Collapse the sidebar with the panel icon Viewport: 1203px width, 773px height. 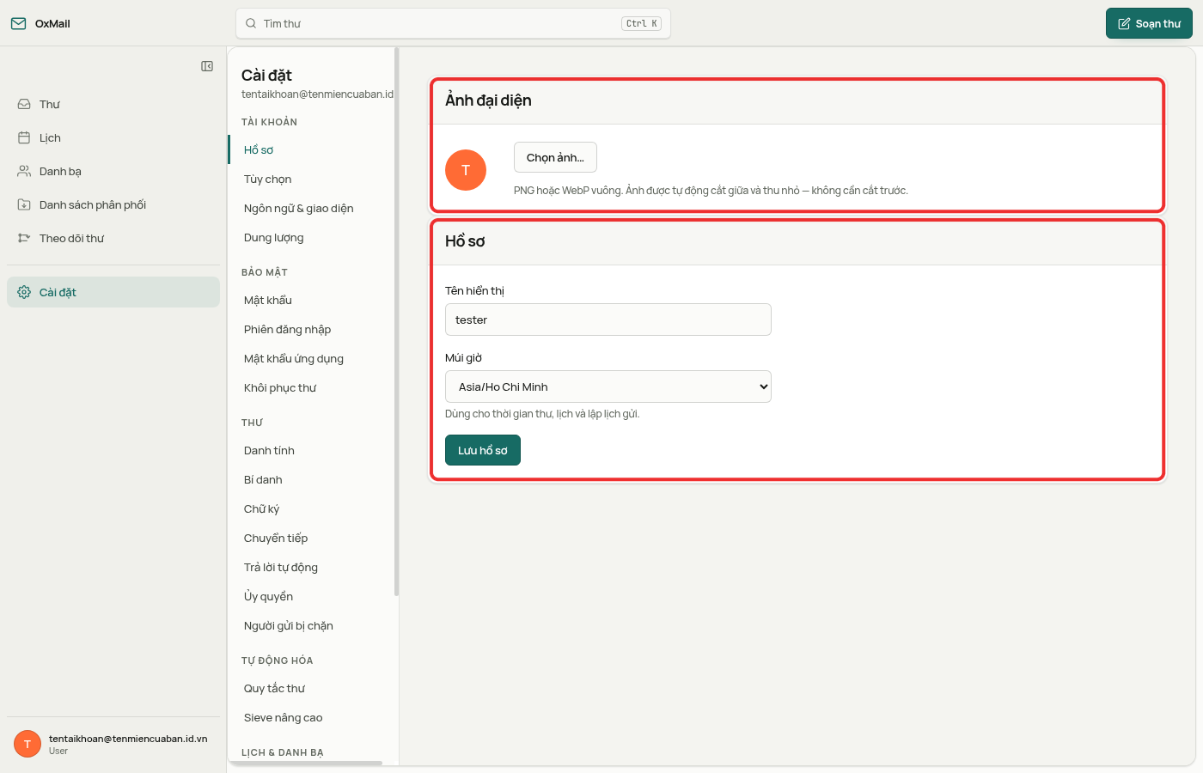(207, 66)
